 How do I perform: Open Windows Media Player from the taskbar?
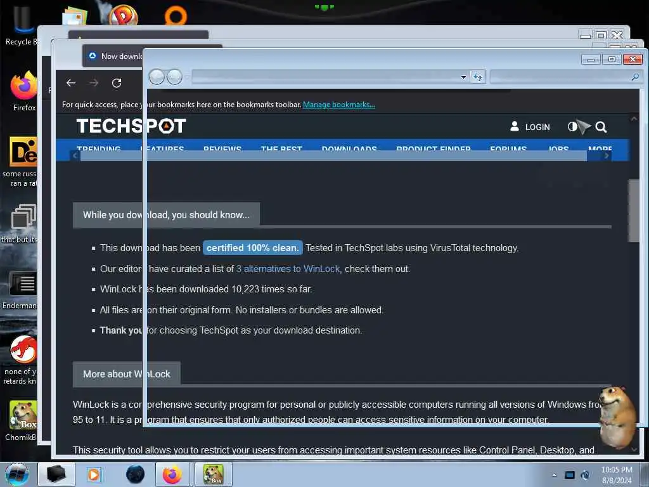click(94, 474)
